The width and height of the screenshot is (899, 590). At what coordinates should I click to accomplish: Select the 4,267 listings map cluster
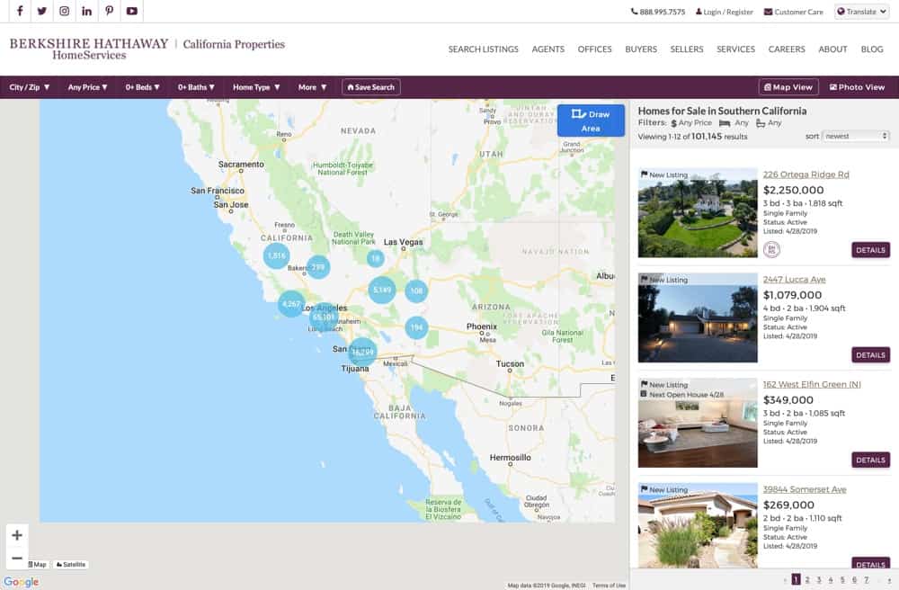pyautogui.click(x=291, y=304)
